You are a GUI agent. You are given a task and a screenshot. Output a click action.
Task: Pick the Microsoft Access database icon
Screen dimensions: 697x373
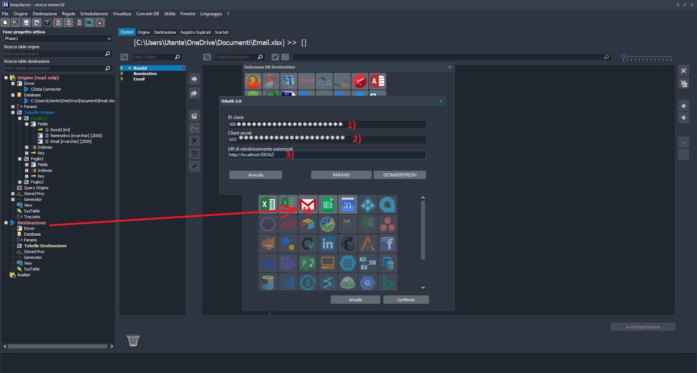(378, 81)
